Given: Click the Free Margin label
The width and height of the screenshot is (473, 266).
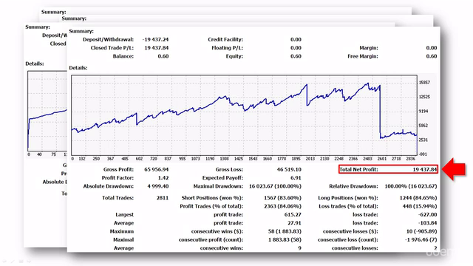Looking at the screenshot, I should [363, 56].
